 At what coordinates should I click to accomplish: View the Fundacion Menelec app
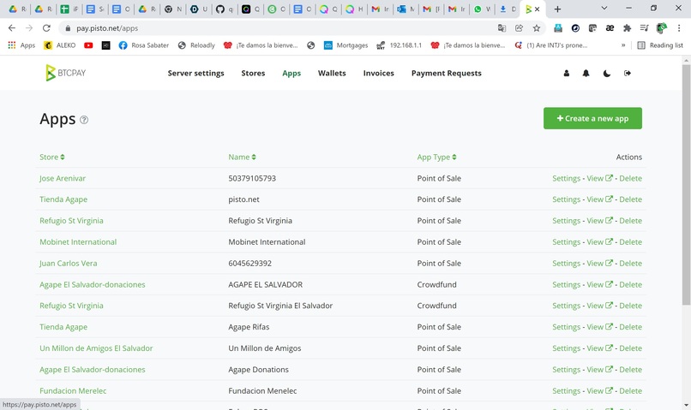(x=599, y=390)
